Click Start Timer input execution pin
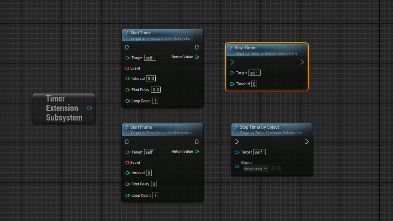The width and height of the screenshot is (393, 221). [x=127, y=47]
